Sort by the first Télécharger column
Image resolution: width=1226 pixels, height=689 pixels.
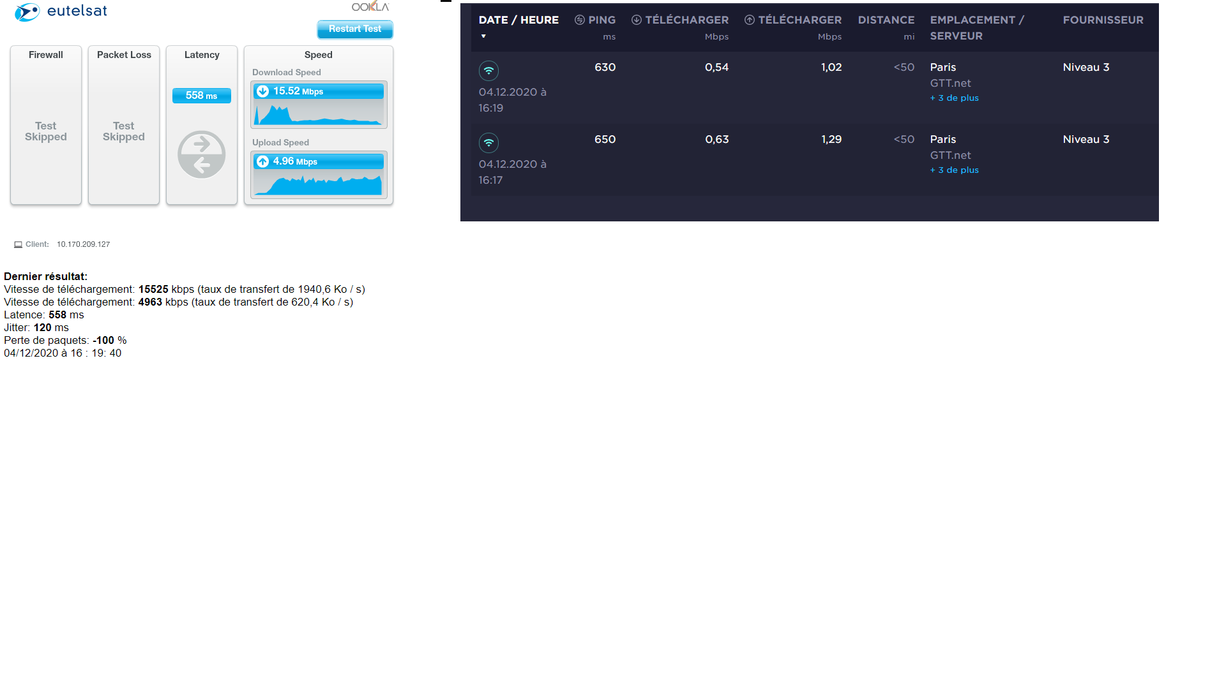680,20
